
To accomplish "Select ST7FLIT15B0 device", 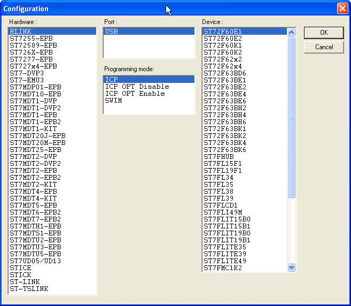I will coord(245,219).
